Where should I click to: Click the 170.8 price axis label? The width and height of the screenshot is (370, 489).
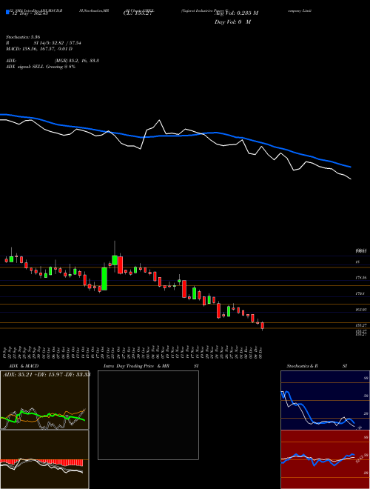pos(360,293)
